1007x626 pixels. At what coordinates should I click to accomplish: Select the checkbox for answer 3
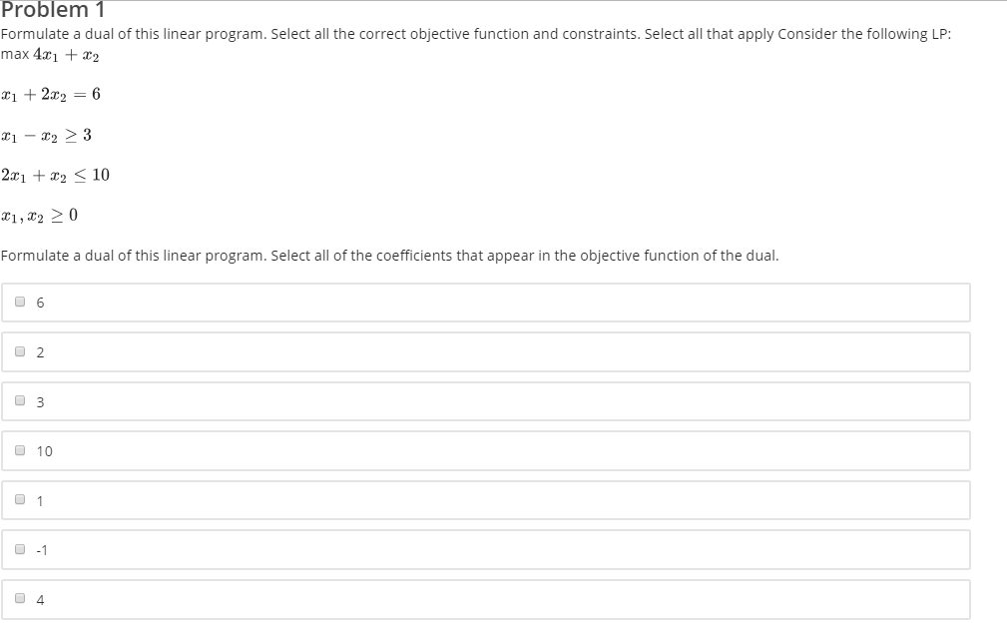pos(20,400)
